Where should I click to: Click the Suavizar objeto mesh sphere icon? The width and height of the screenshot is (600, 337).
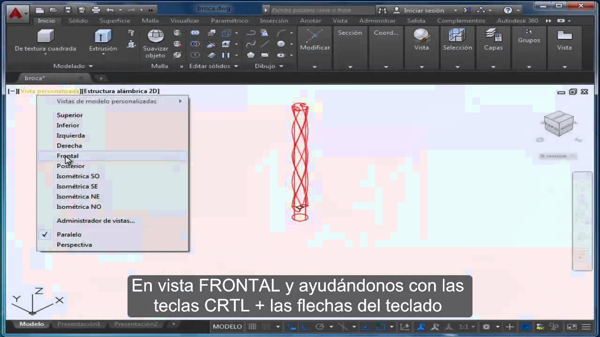click(156, 36)
